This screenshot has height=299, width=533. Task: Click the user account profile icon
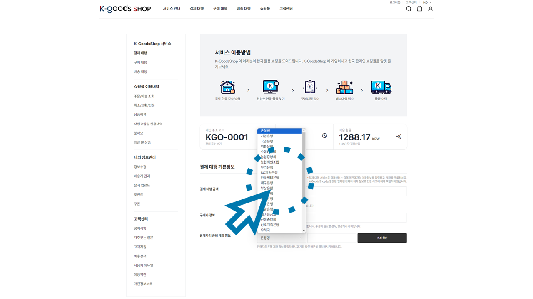click(x=431, y=9)
